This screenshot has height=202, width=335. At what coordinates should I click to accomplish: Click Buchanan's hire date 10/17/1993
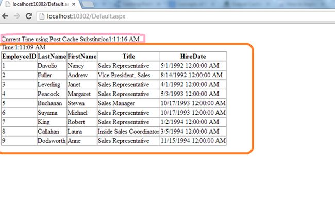click(193, 103)
